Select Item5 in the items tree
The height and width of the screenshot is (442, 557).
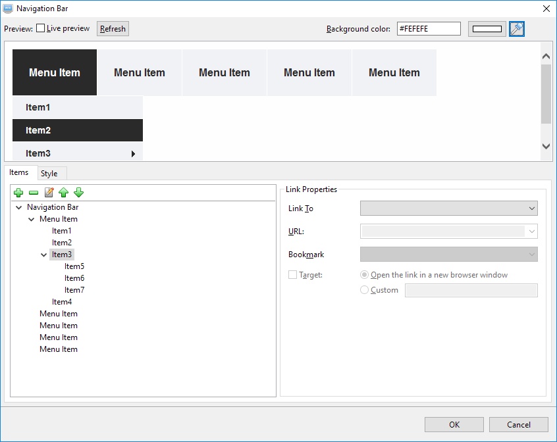pyautogui.click(x=74, y=266)
